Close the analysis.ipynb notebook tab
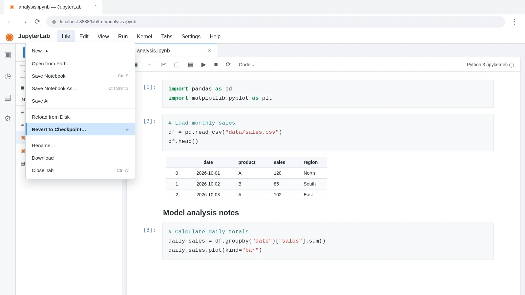This screenshot has height=295, width=525. [x=209, y=51]
